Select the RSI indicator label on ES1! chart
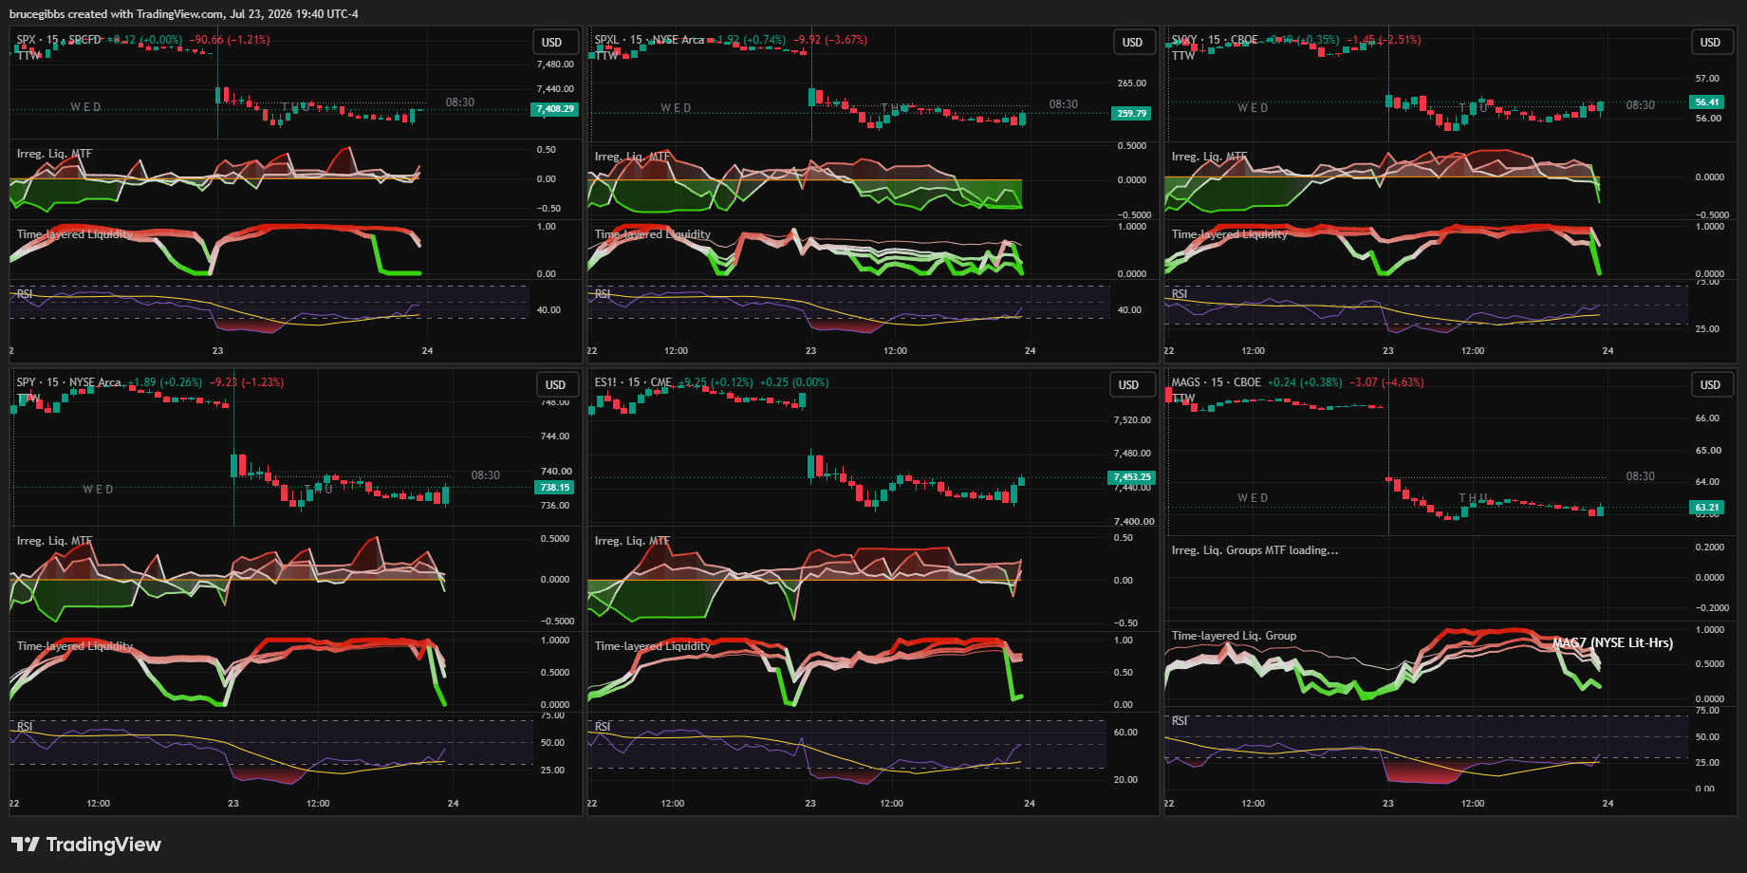The image size is (1747, 873). pyautogui.click(x=603, y=727)
